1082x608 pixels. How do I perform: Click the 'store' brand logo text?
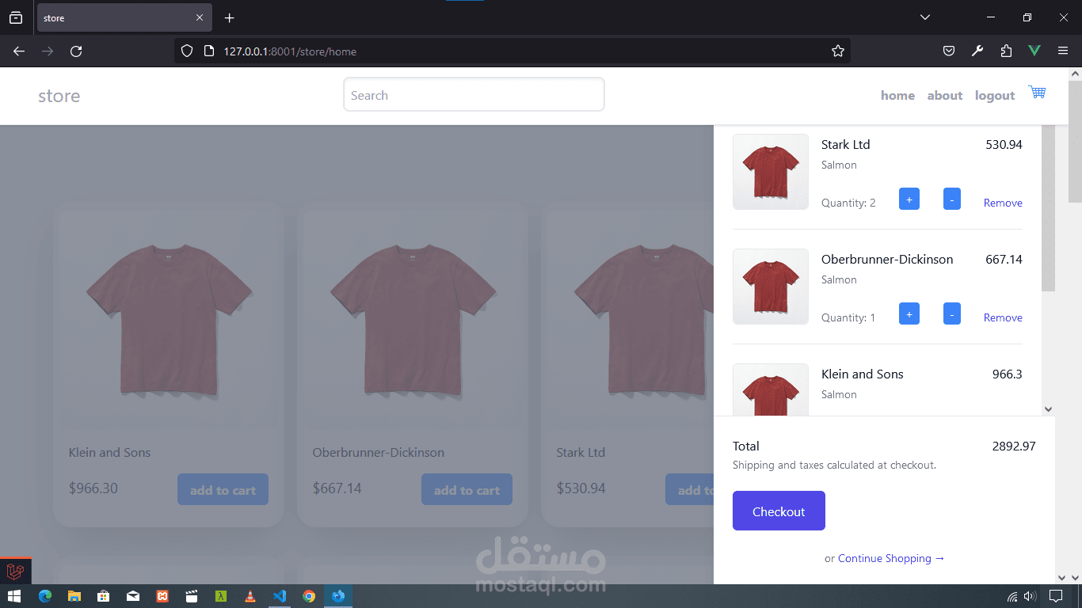pyautogui.click(x=59, y=96)
